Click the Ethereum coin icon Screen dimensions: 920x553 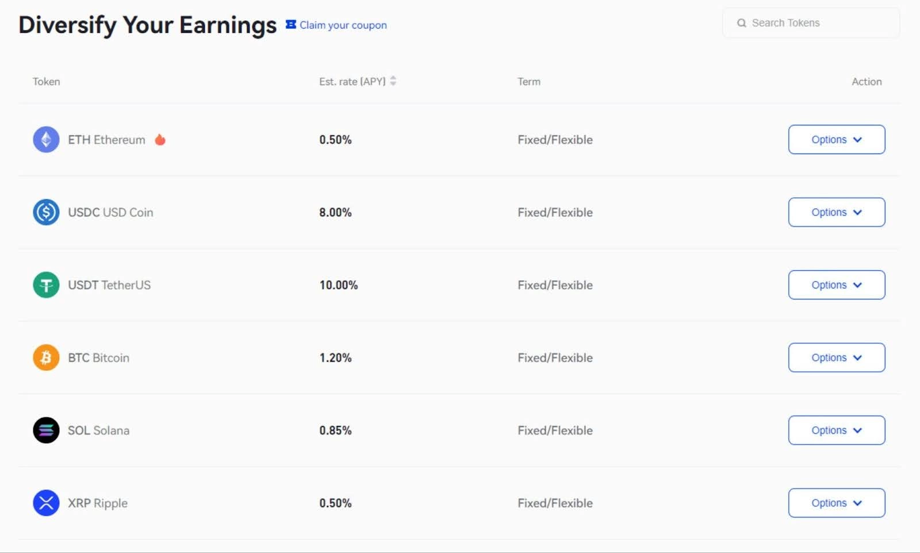[x=46, y=140]
